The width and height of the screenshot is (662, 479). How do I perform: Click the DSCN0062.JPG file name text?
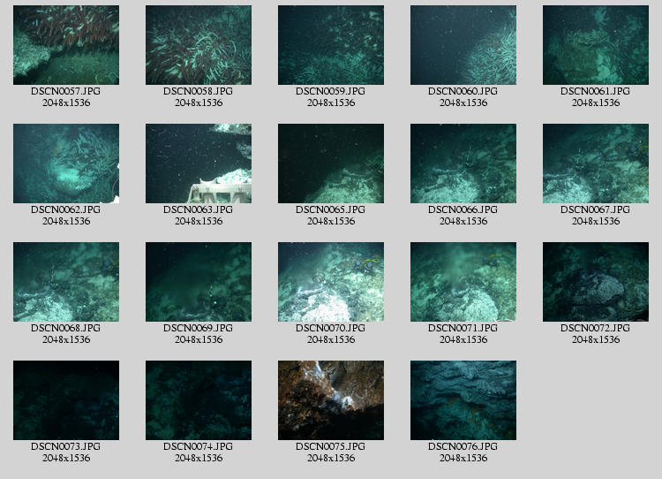click(x=66, y=209)
